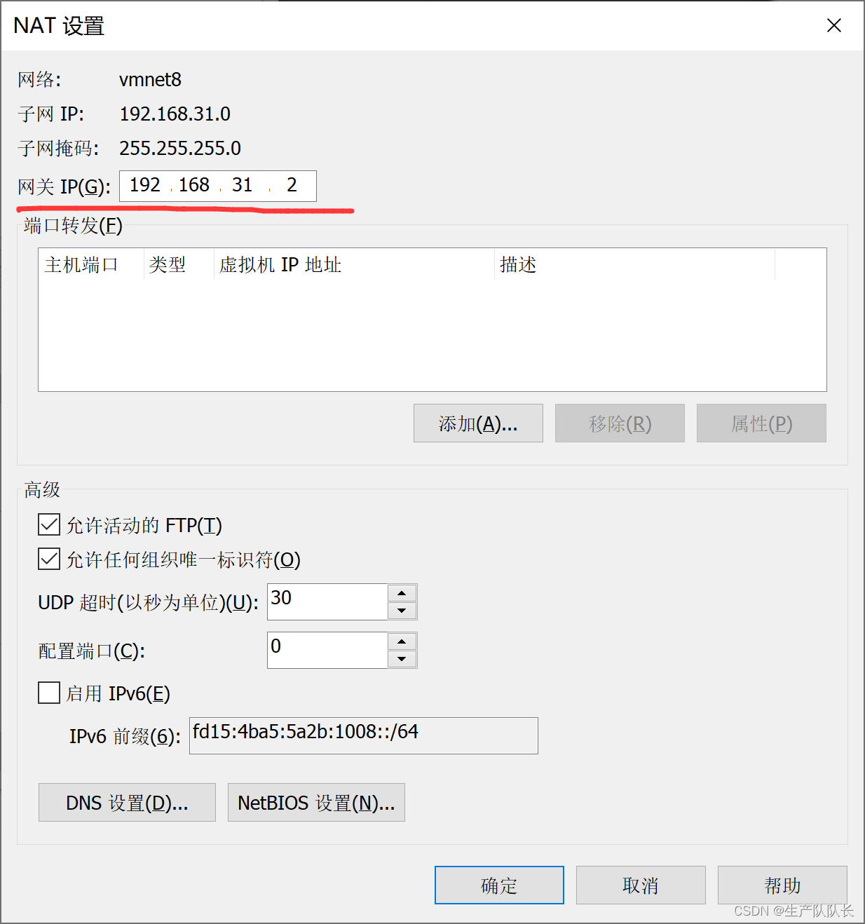
Task: Click the subnet IP 192.168.31.0 text
Action: 175,114
